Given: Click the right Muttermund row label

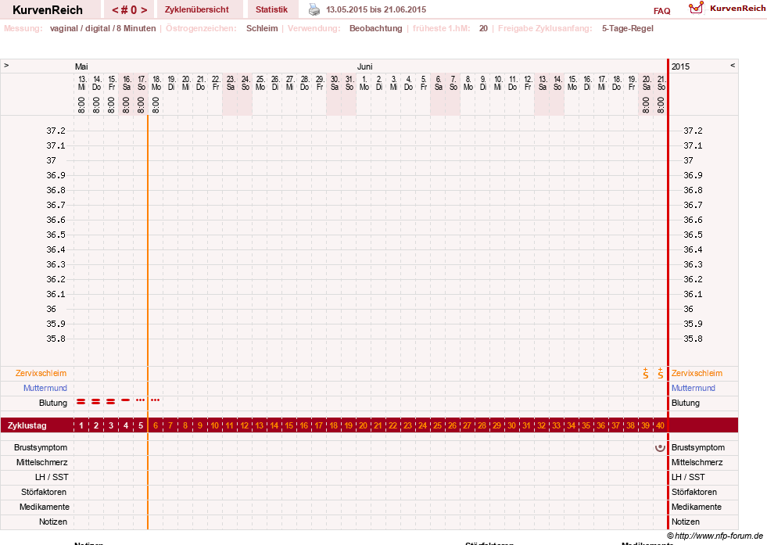Looking at the screenshot, I should [x=694, y=388].
